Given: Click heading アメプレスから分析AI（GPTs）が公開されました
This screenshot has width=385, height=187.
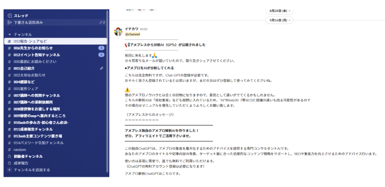Looking at the screenshot, I should [168, 45].
